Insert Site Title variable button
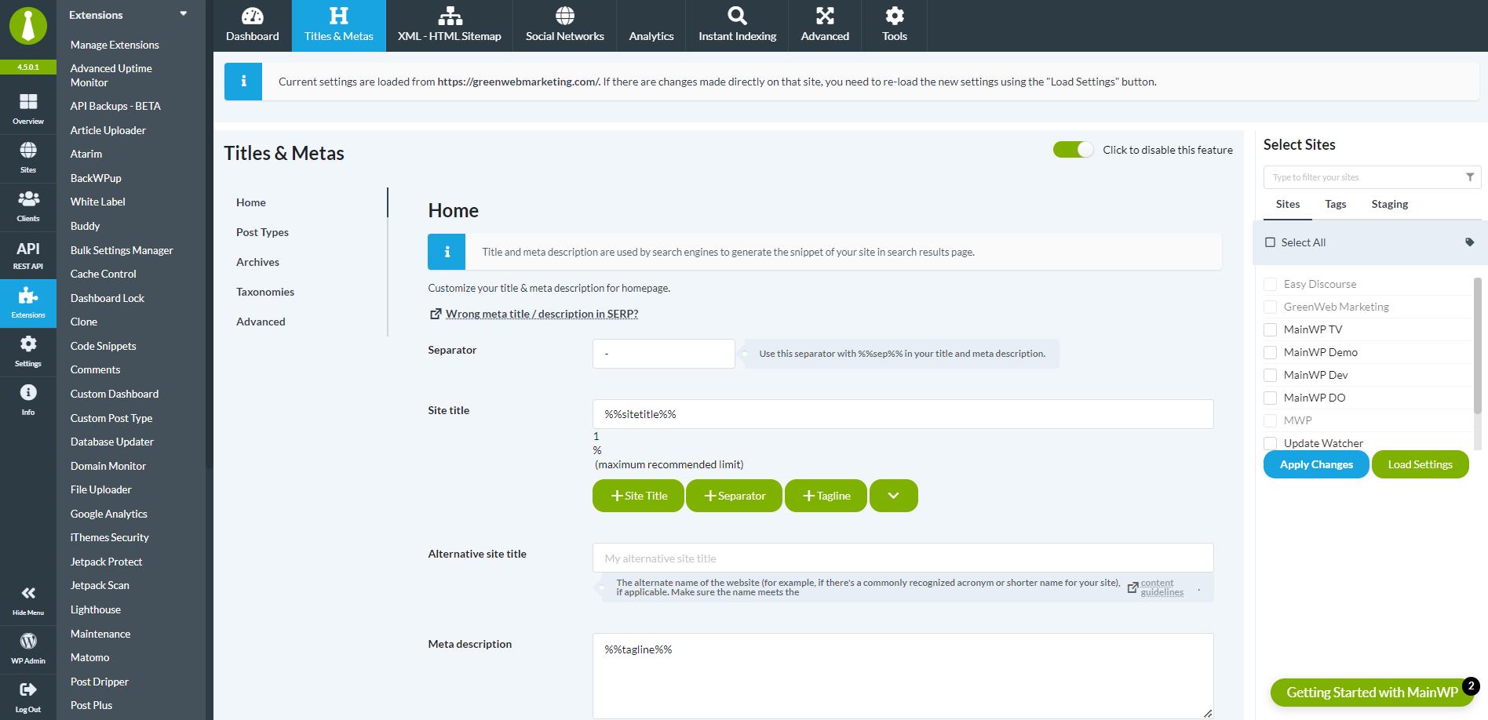This screenshot has width=1488, height=720. click(x=638, y=496)
